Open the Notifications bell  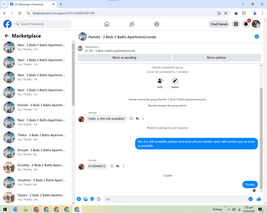pos(246,24)
